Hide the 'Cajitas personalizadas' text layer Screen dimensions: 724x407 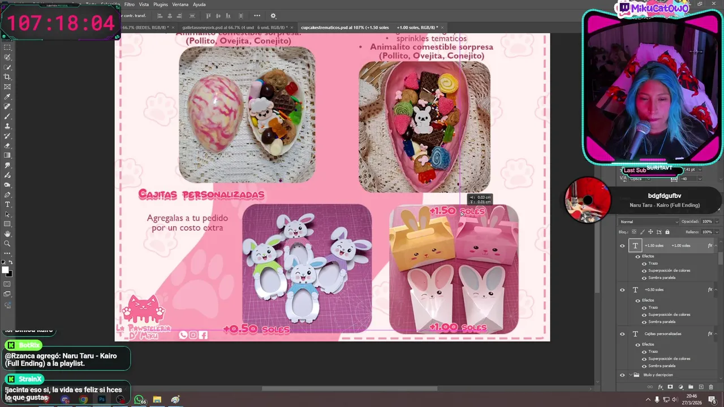click(623, 334)
